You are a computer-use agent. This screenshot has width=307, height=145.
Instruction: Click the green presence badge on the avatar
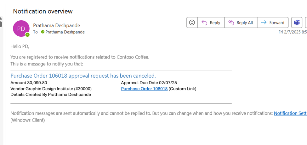(28, 35)
